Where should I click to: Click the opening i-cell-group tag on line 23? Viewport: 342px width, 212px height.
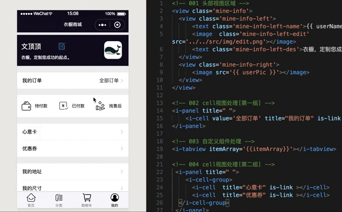tap(209, 180)
